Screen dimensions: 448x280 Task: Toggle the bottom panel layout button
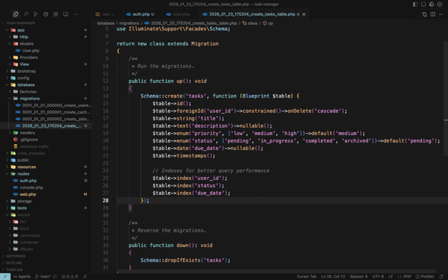[423, 4]
